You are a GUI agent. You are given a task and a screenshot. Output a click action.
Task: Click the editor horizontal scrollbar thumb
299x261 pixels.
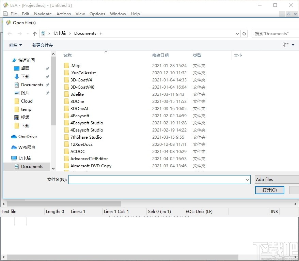tap(64, 204)
